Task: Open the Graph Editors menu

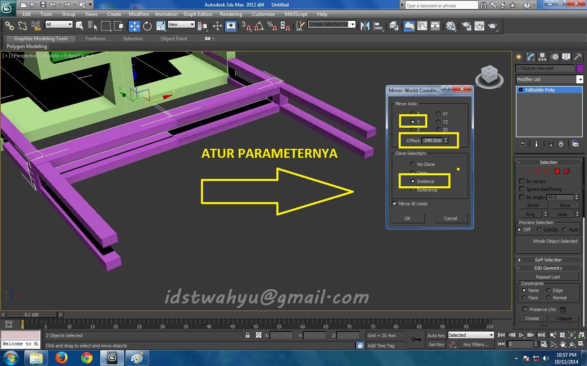Action: 198,14
